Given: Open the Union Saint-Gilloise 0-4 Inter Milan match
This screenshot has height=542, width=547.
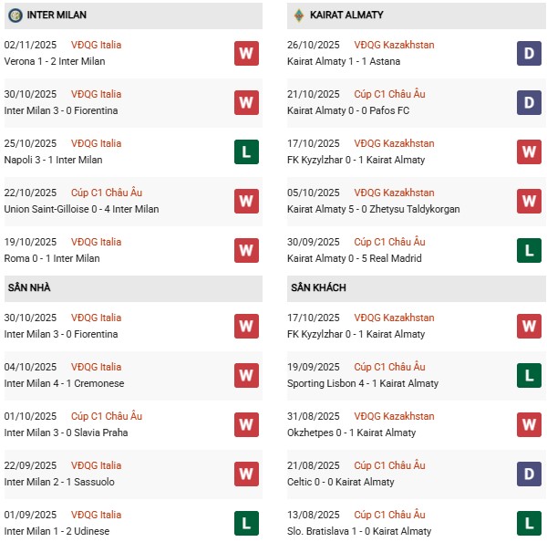Looking at the screenshot, I should click(x=81, y=209).
